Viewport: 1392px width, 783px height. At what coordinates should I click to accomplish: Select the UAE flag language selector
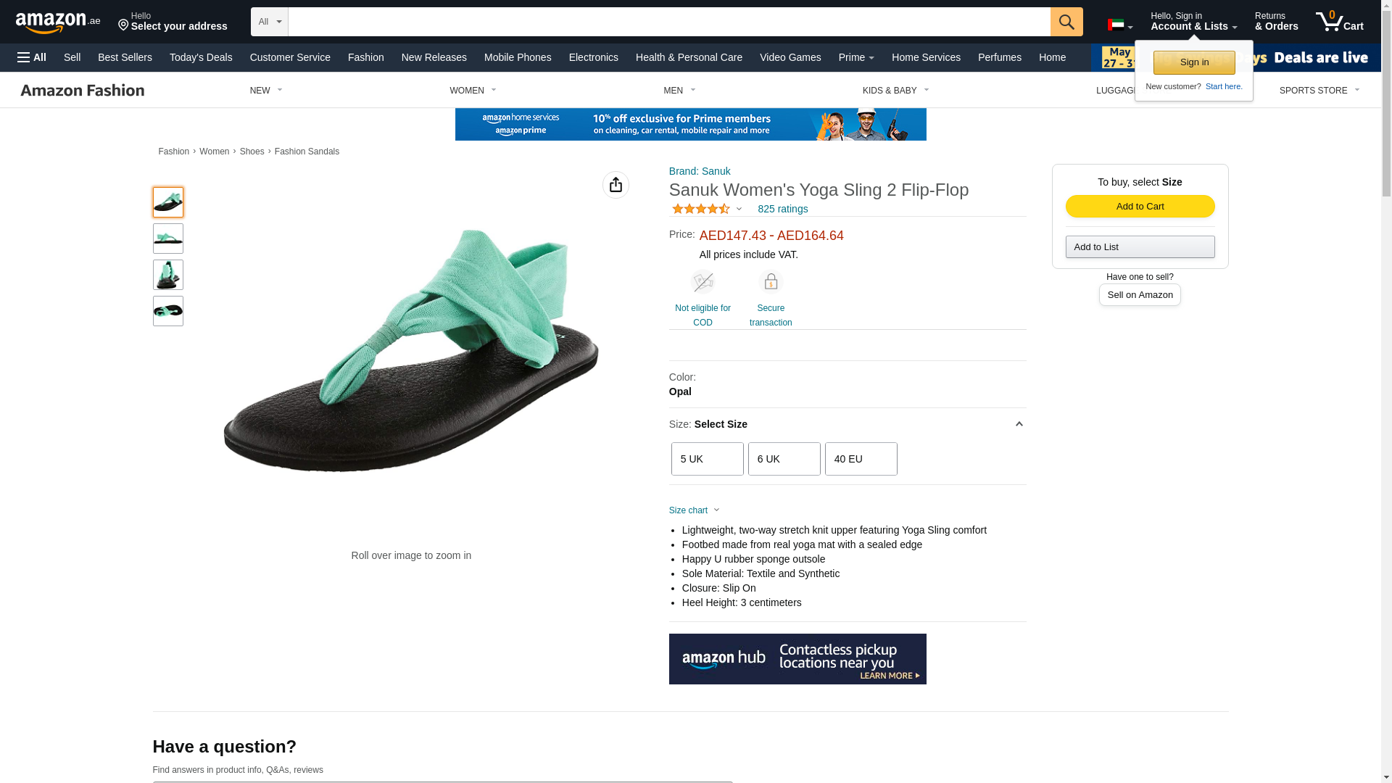[x=1120, y=25]
